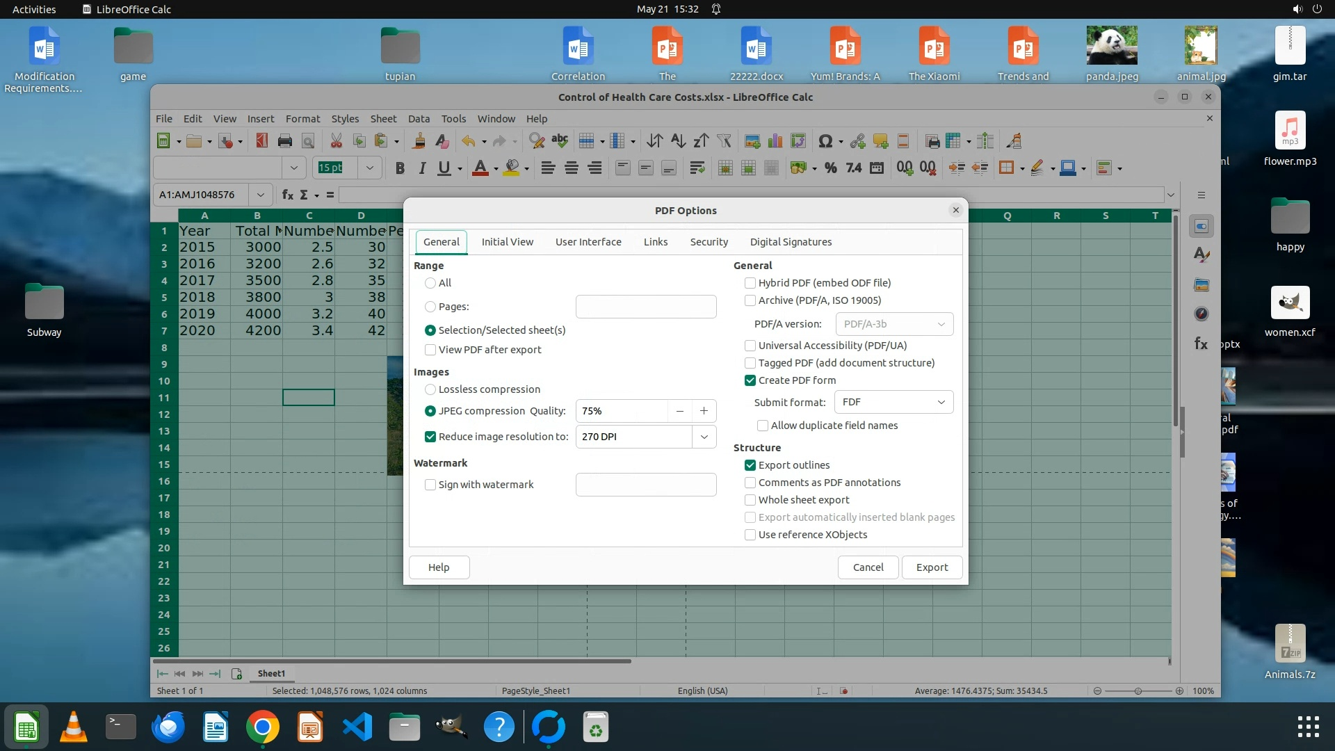Click the Format as Percent icon
1335x751 pixels.
click(830, 168)
